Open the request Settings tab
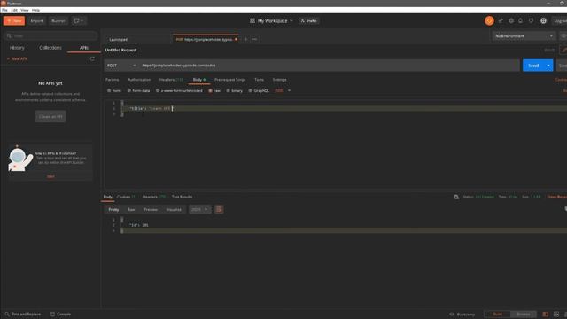The width and height of the screenshot is (567, 319). click(x=280, y=80)
